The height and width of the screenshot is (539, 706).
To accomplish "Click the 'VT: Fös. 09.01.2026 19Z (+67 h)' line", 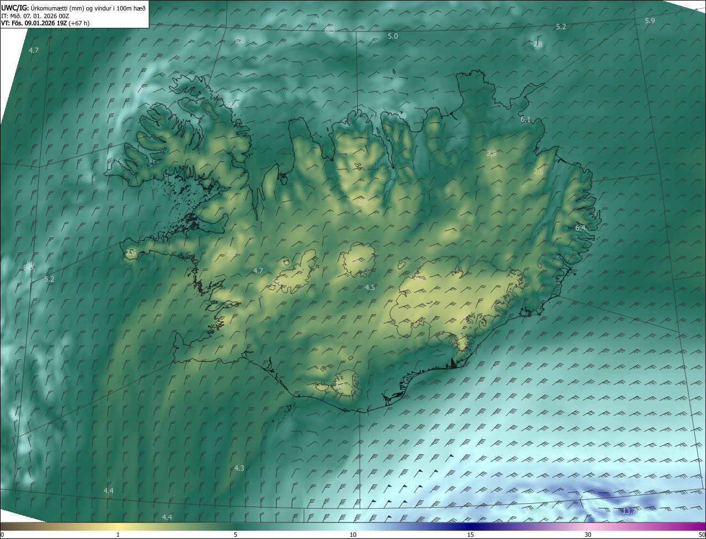I will (x=45, y=23).
